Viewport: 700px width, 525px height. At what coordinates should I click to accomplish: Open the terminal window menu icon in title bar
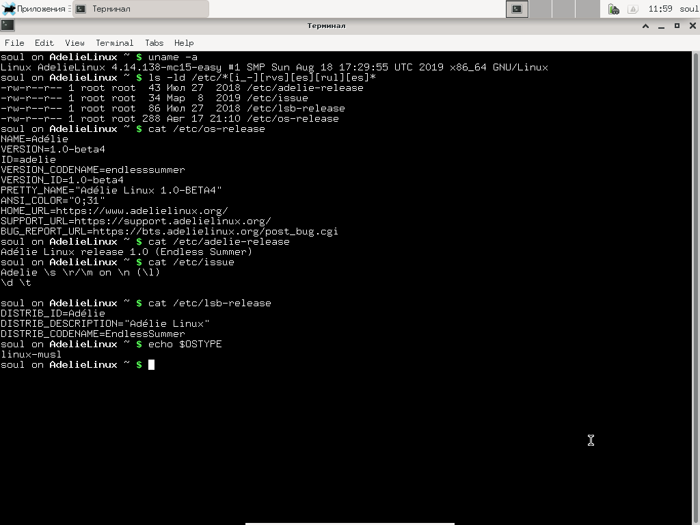tap(8, 25)
